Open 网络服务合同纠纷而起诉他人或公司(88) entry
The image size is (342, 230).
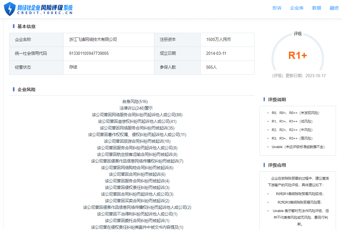(x=137, y=115)
